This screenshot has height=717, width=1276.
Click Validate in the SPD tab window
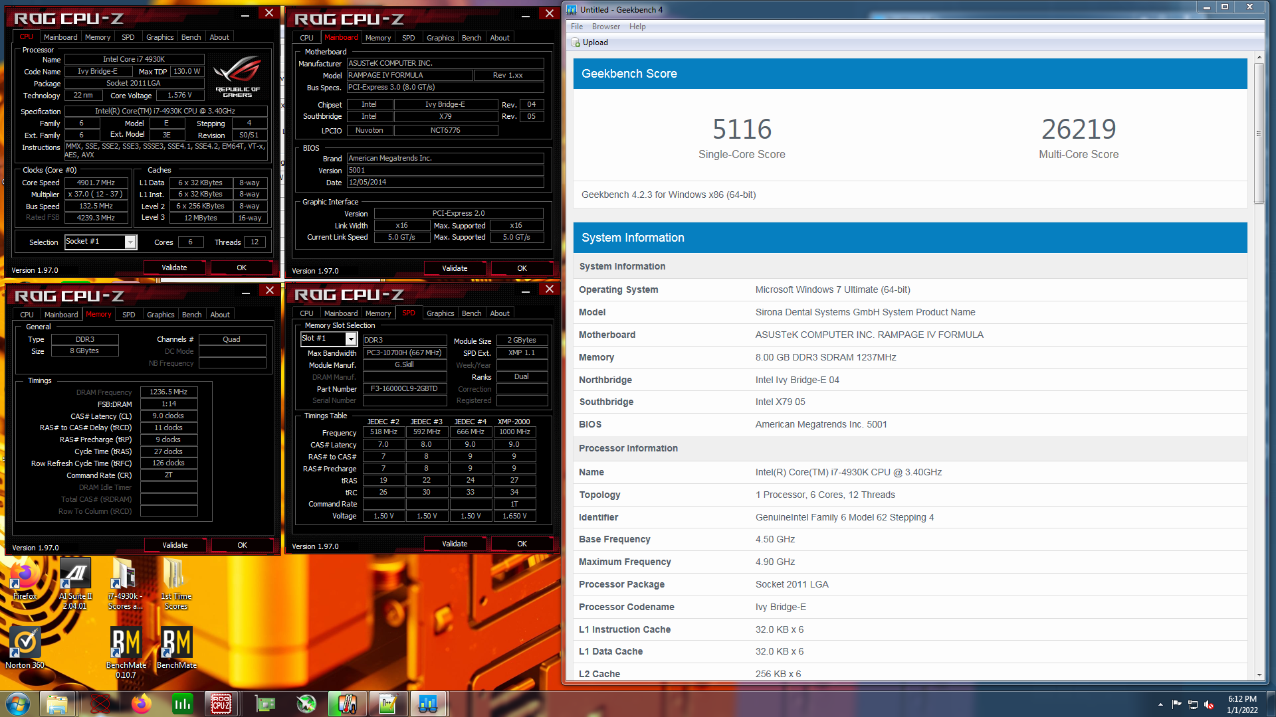pyautogui.click(x=455, y=544)
